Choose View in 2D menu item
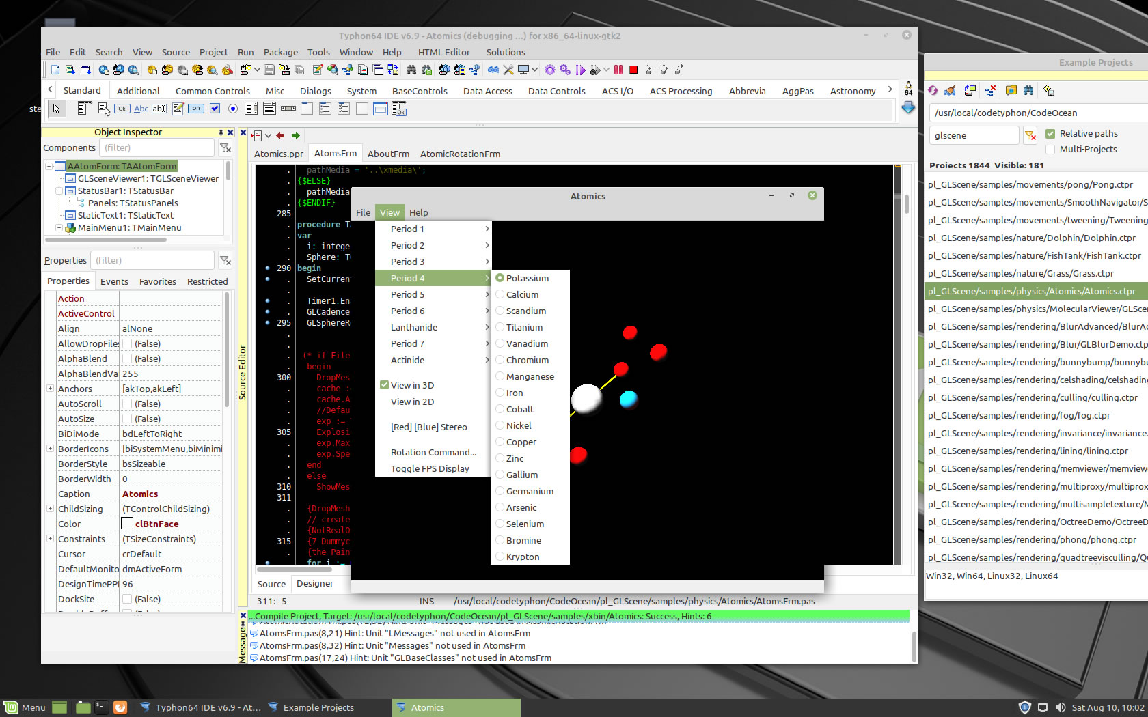The width and height of the screenshot is (1148, 717). pos(433,402)
